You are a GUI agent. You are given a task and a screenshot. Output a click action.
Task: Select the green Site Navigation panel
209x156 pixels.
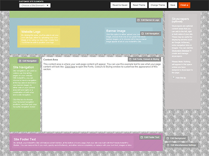[x=25, y=94]
